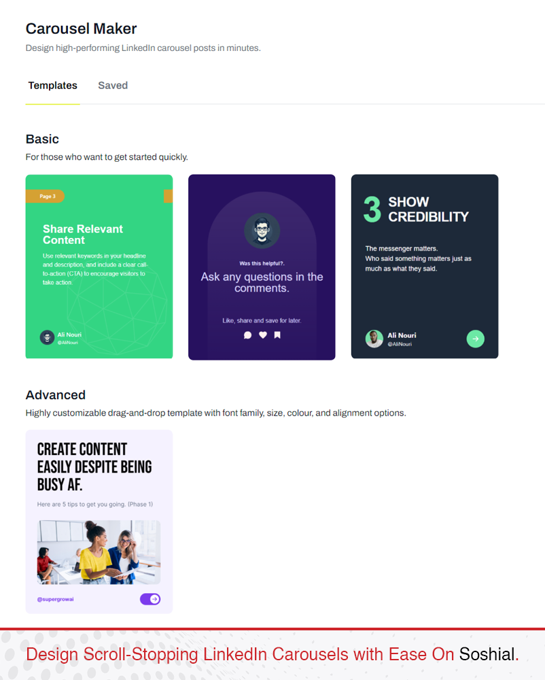Viewport: 545px width, 680px height.
Task: Click the Page 3 yellow label
Action: [x=45, y=197]
